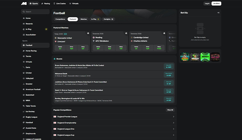Click View All for Popular Competitions

(170, 110)
